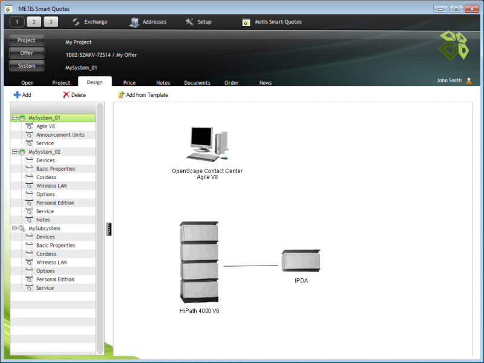Click the blue plus Add icon
The height and width of the screenshot is (363, 484).
(17, 95)
